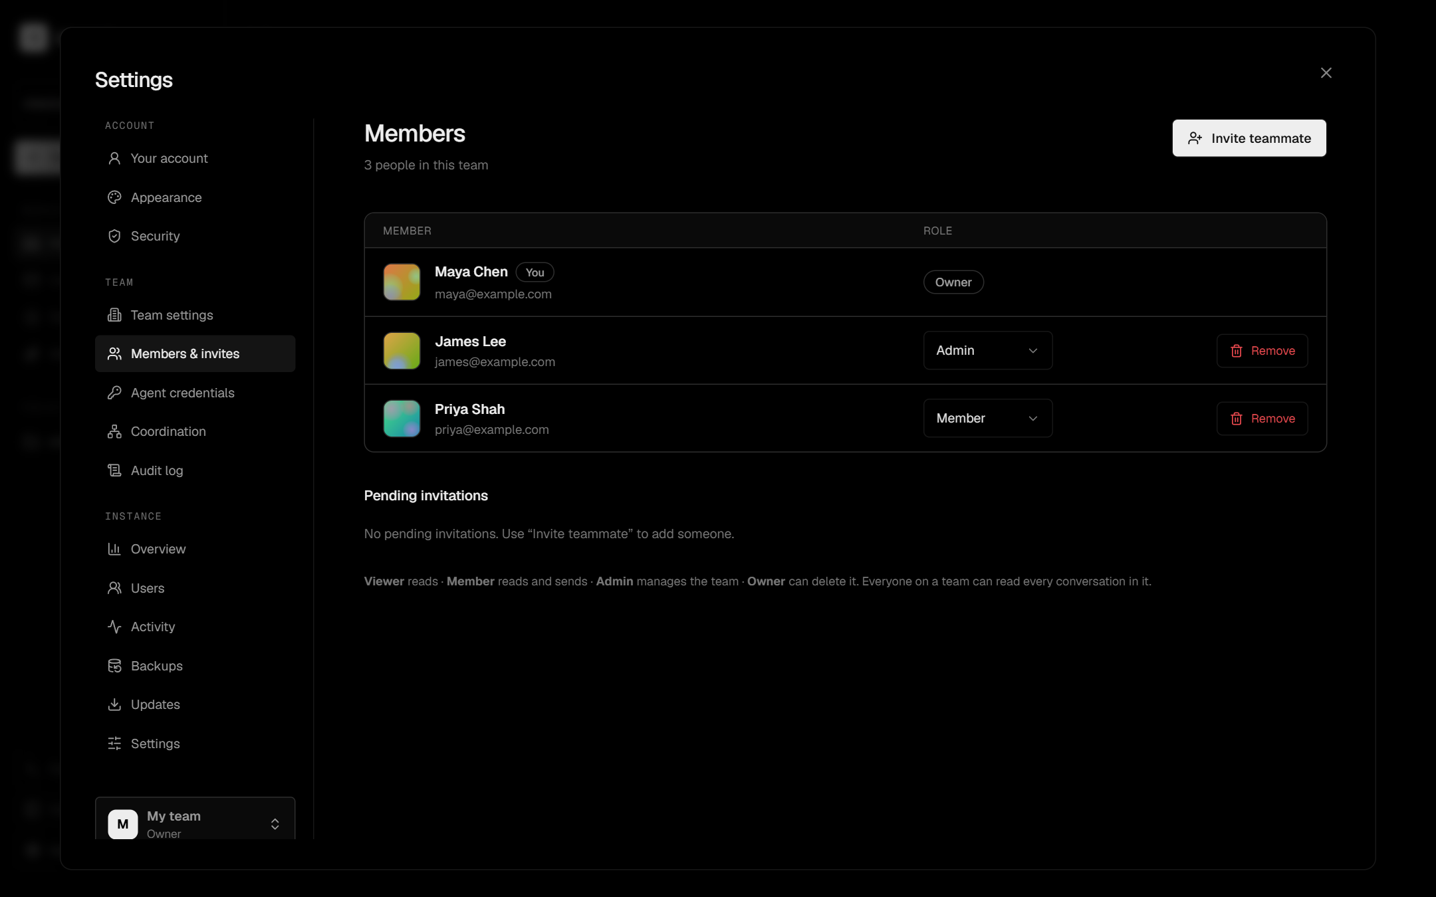This screenshot has width=1436, height=897.
Task: Open James Lee's Admin role dropdown
Action: pos(988,350)
